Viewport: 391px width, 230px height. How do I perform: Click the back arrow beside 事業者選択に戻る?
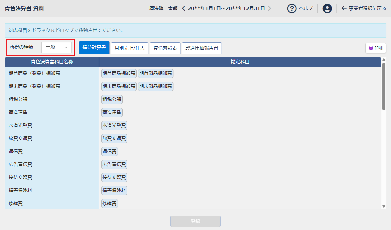tap(344, 9)
